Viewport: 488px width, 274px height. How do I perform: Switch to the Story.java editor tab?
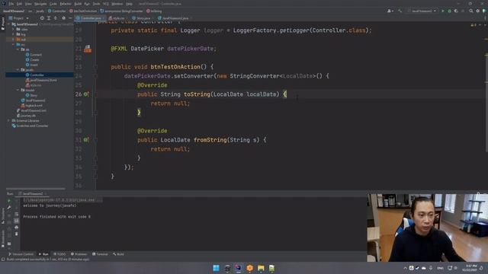pos(142,18)
